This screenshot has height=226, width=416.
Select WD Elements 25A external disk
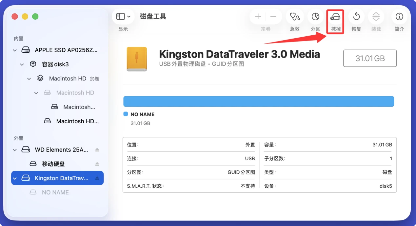(x=57, y=149)
